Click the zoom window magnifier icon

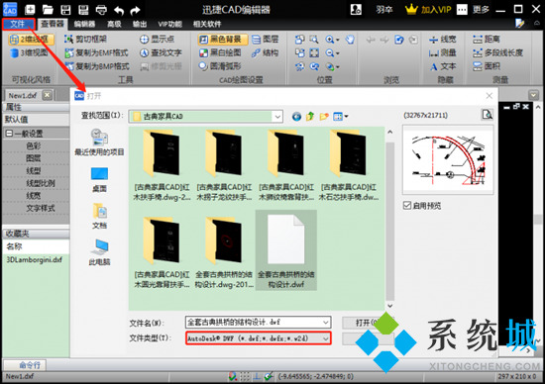314,40
